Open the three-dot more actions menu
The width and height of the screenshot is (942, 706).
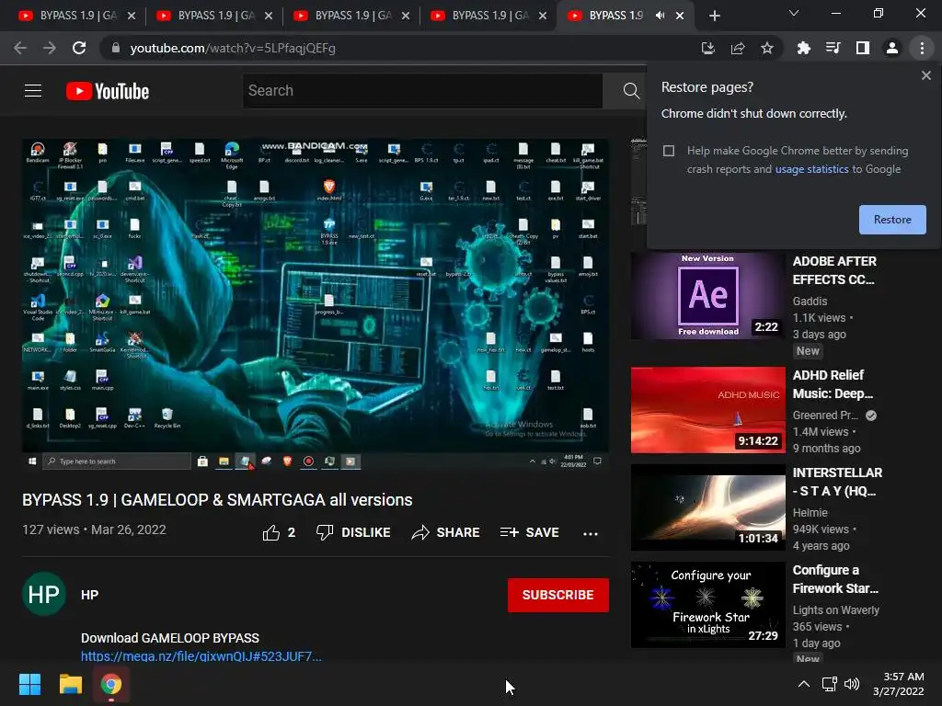tap(591, 533)
